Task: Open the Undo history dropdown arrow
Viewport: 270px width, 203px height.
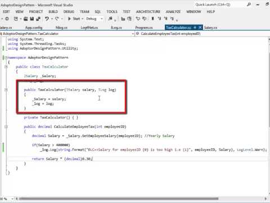Action: click(52, 19)
